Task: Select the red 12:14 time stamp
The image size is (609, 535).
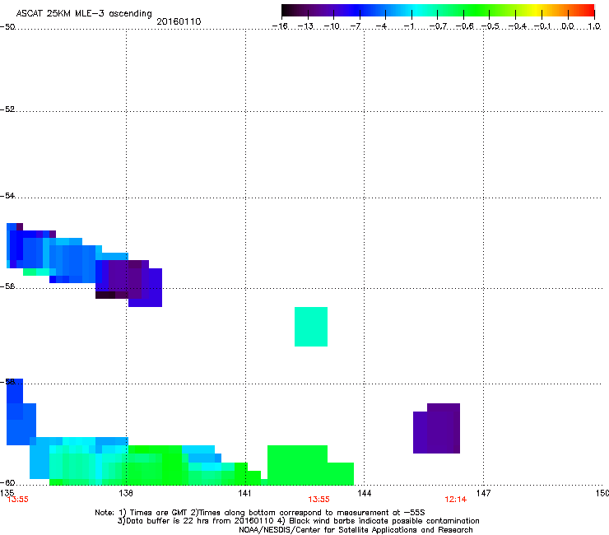Action: [x=456, y=500]
